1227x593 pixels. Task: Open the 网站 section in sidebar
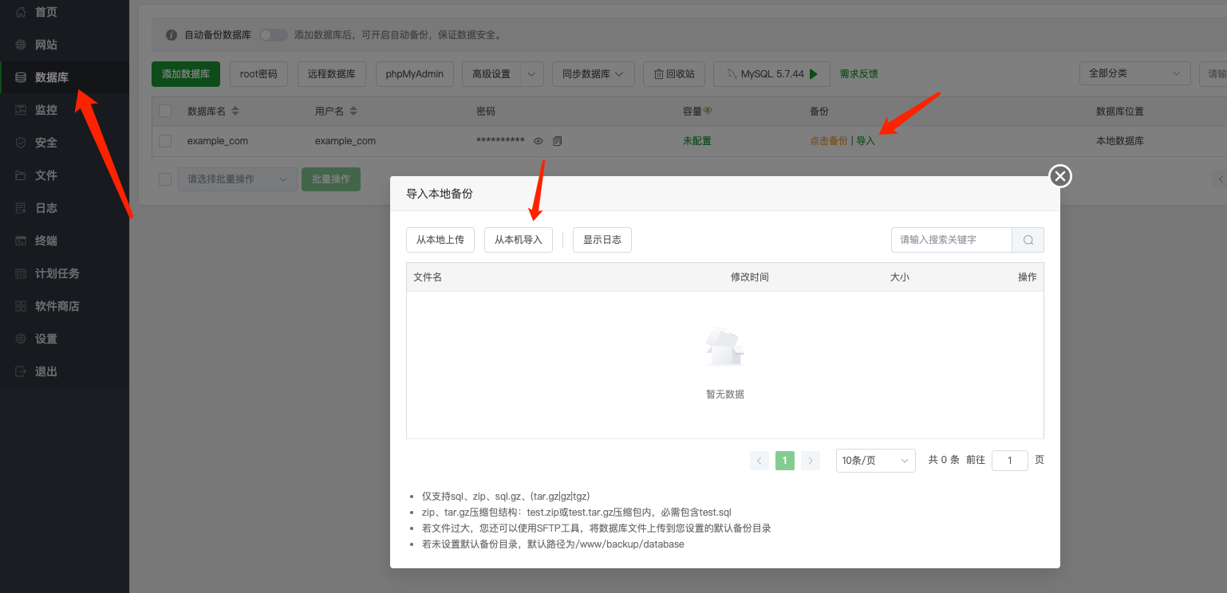[45, 44]
